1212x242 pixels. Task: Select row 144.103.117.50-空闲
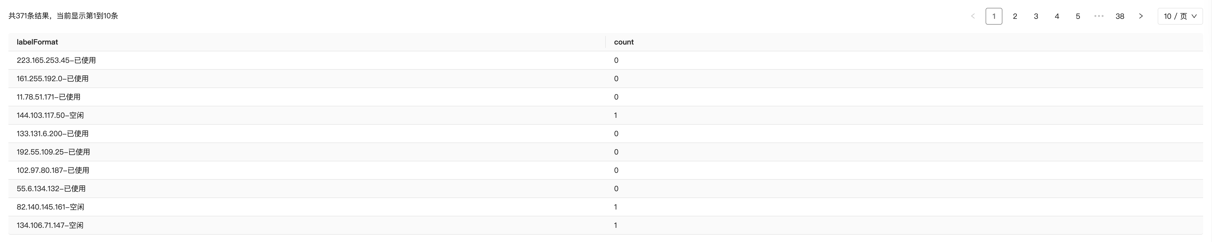[50, 115]
